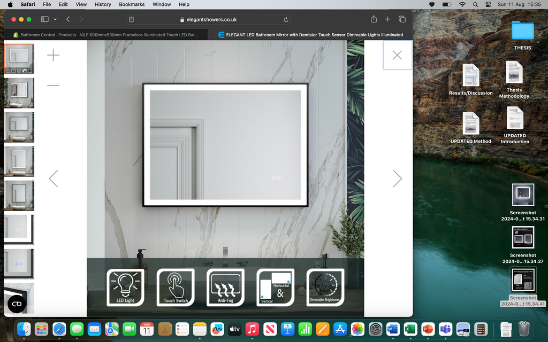
Task: Reload the page in the address bar
Action: click(286, 19)
